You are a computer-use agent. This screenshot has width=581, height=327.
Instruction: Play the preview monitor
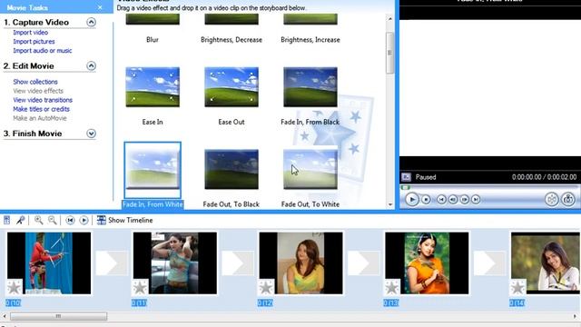411,200
